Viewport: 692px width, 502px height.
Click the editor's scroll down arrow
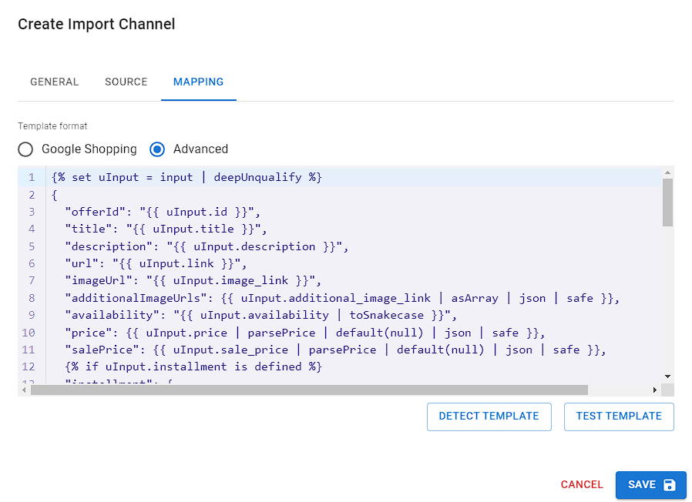(x=667, y=376)
